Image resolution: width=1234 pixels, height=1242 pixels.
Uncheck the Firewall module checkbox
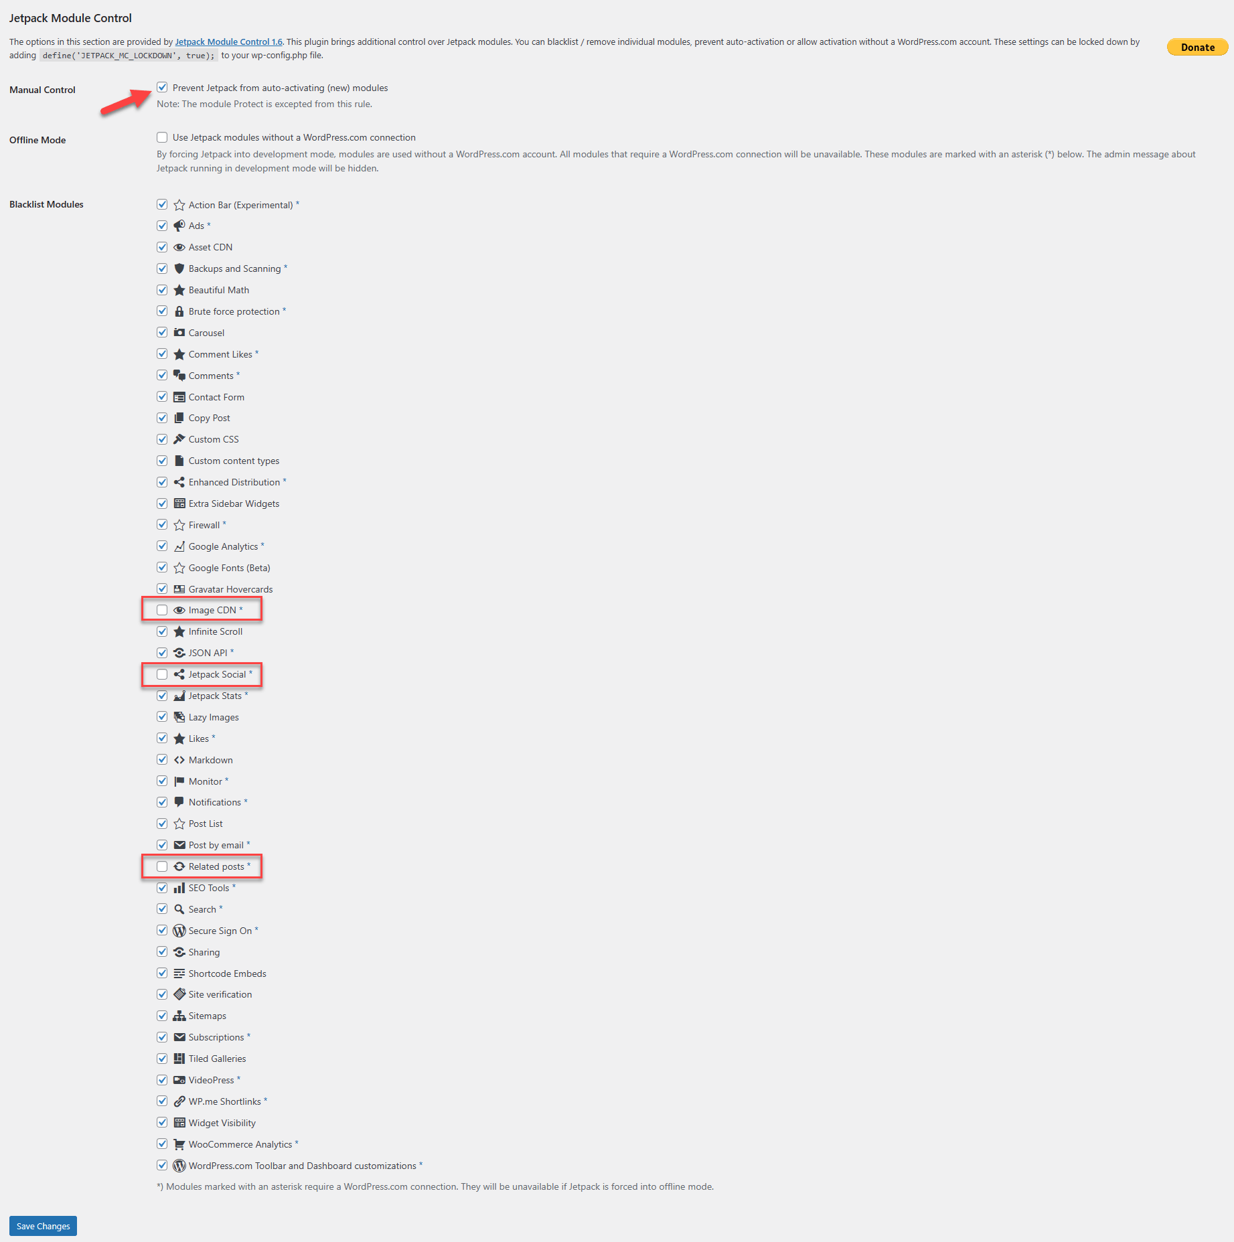click(x=162, y=525)
